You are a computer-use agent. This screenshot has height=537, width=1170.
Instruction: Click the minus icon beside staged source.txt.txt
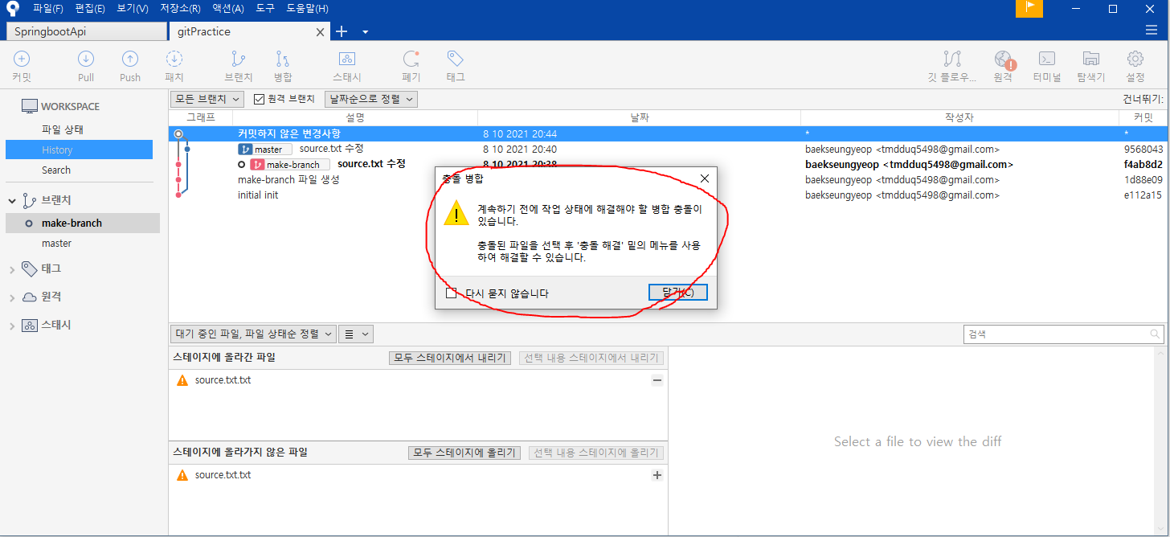(x=657, y=380)
